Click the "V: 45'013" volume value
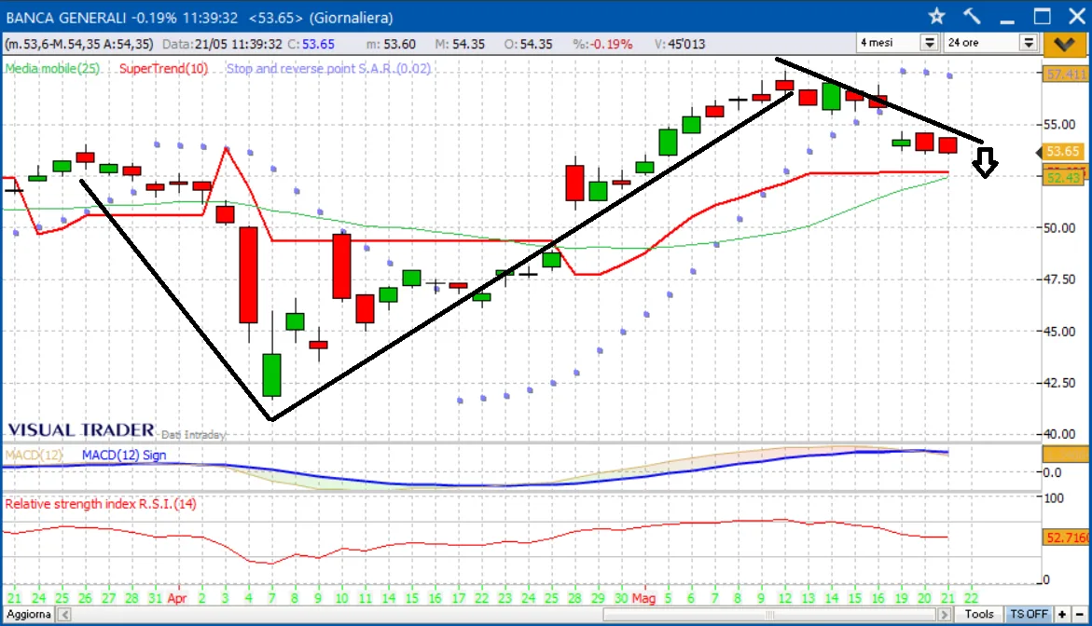 (x=680, y=44)
